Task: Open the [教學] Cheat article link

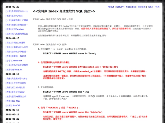Action: click(x=14, y=16)
